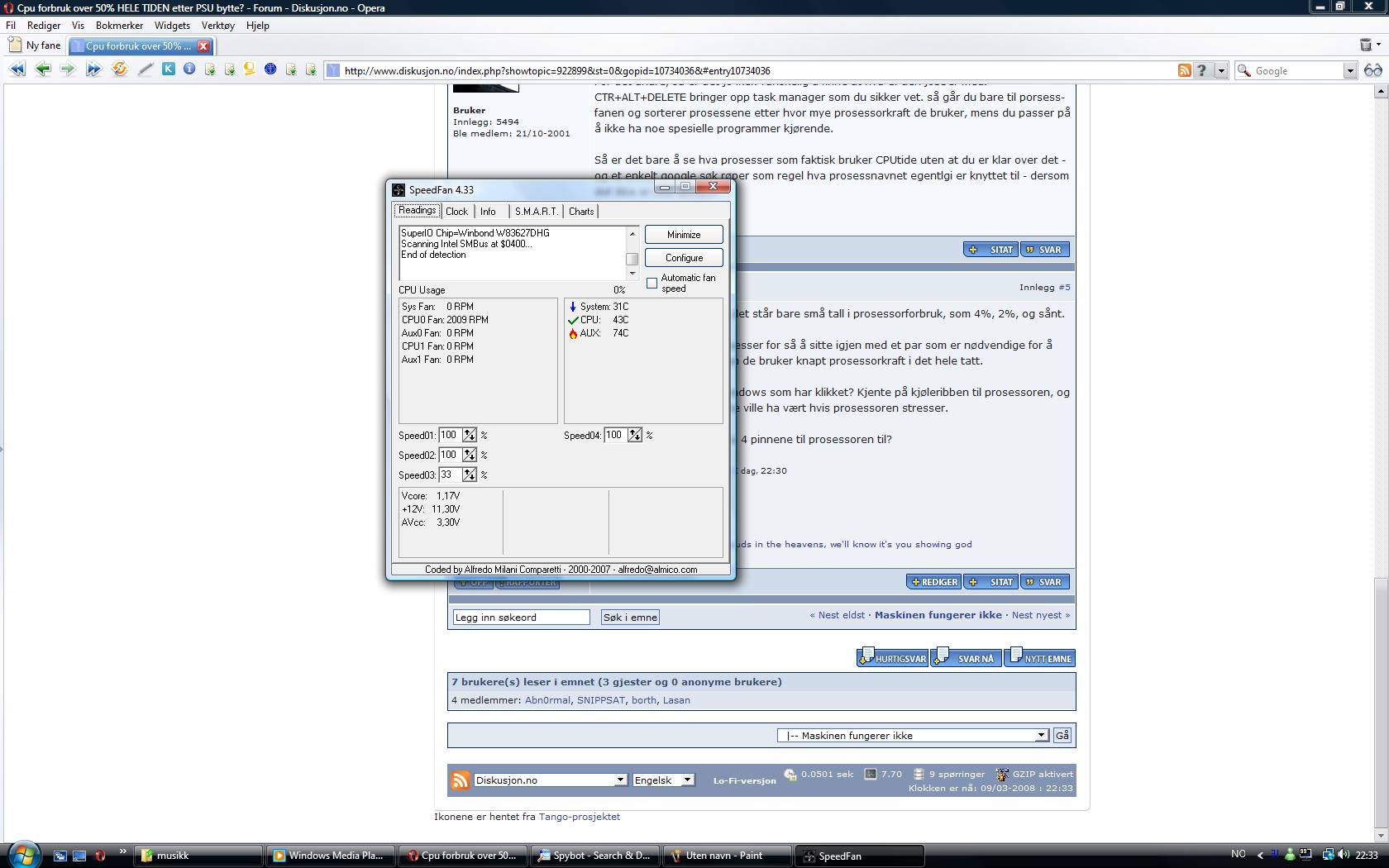
Task: Open closed tabs trash can icon
Action: (x=1366, y=45)
